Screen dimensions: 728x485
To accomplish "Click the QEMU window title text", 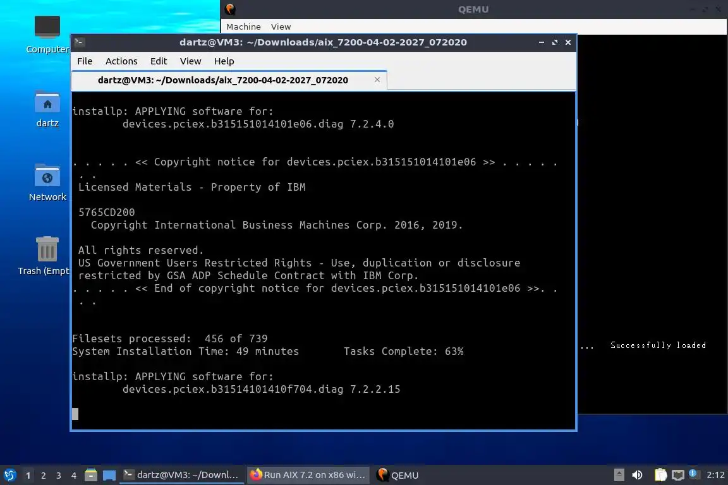I will coord(473,9).
